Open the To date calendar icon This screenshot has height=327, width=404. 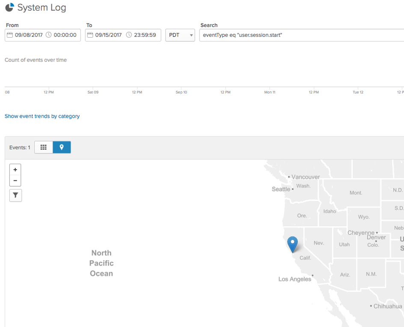tap(90, 35)
